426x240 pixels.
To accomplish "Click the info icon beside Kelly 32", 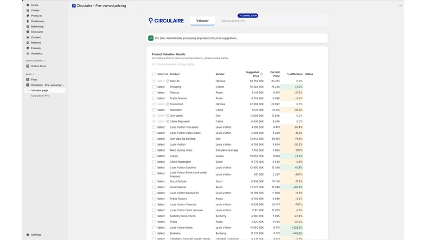I will tap(168, 81).
